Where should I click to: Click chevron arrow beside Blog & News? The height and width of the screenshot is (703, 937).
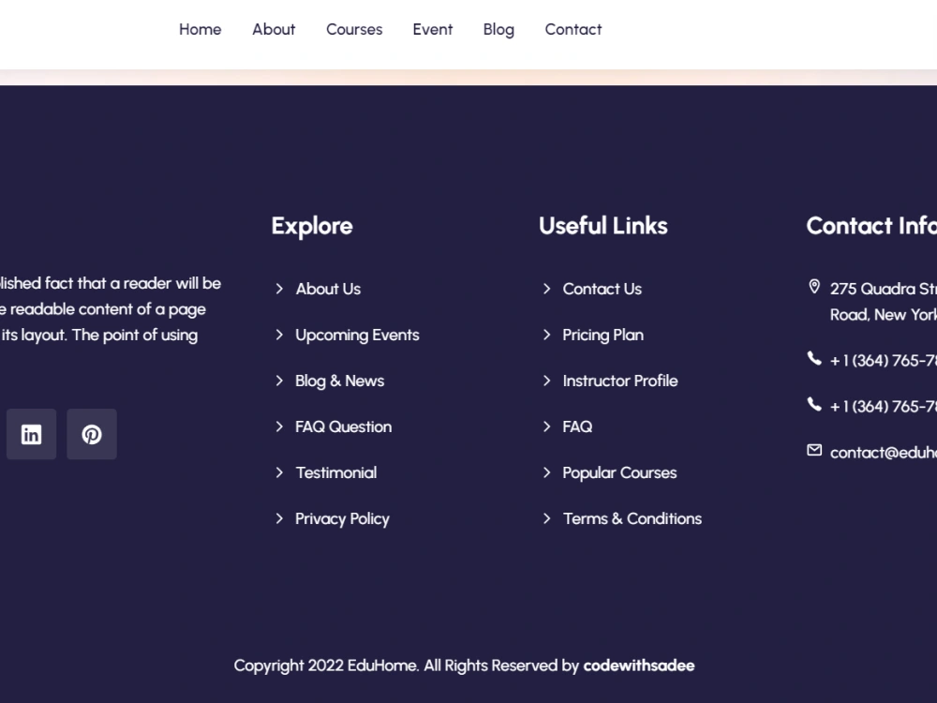pos(279,381)
